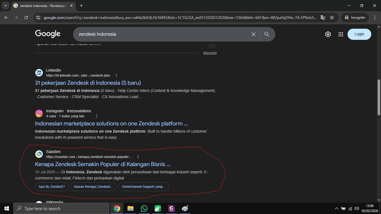Open the taskbar clock and date
381x214 pixels.
370,208
